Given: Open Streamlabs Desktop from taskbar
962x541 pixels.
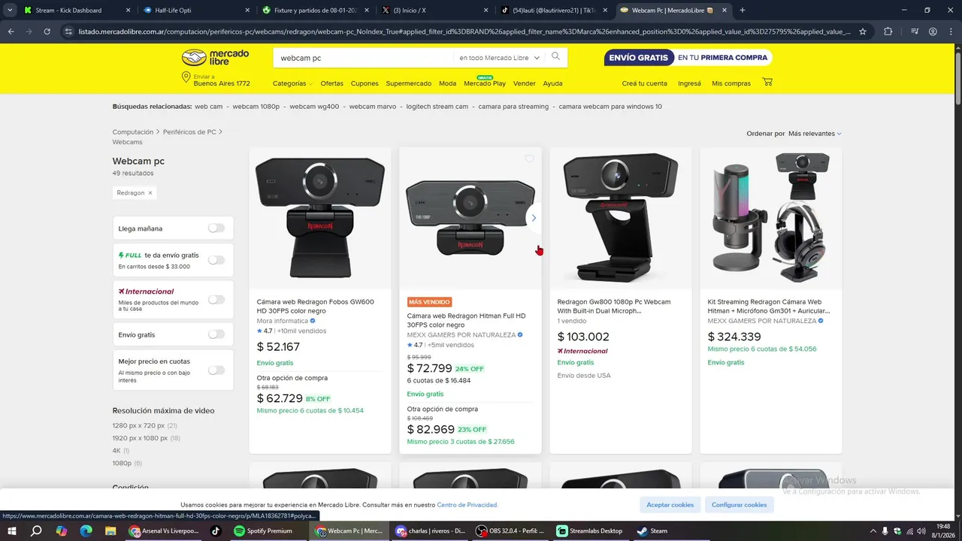Looking at the screenshot, I should pyautogui.click(x=591, y=530).
